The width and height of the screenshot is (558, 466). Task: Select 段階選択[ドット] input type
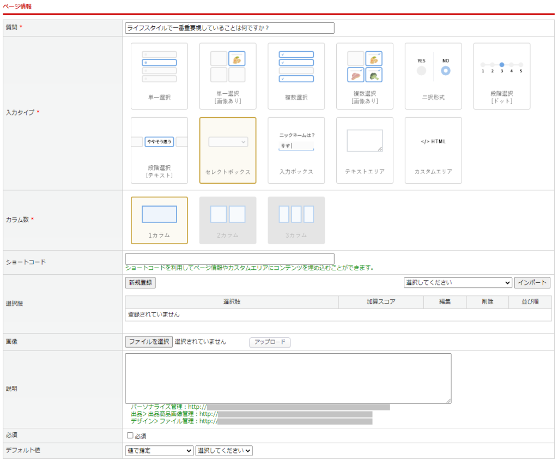coord(501,76)
